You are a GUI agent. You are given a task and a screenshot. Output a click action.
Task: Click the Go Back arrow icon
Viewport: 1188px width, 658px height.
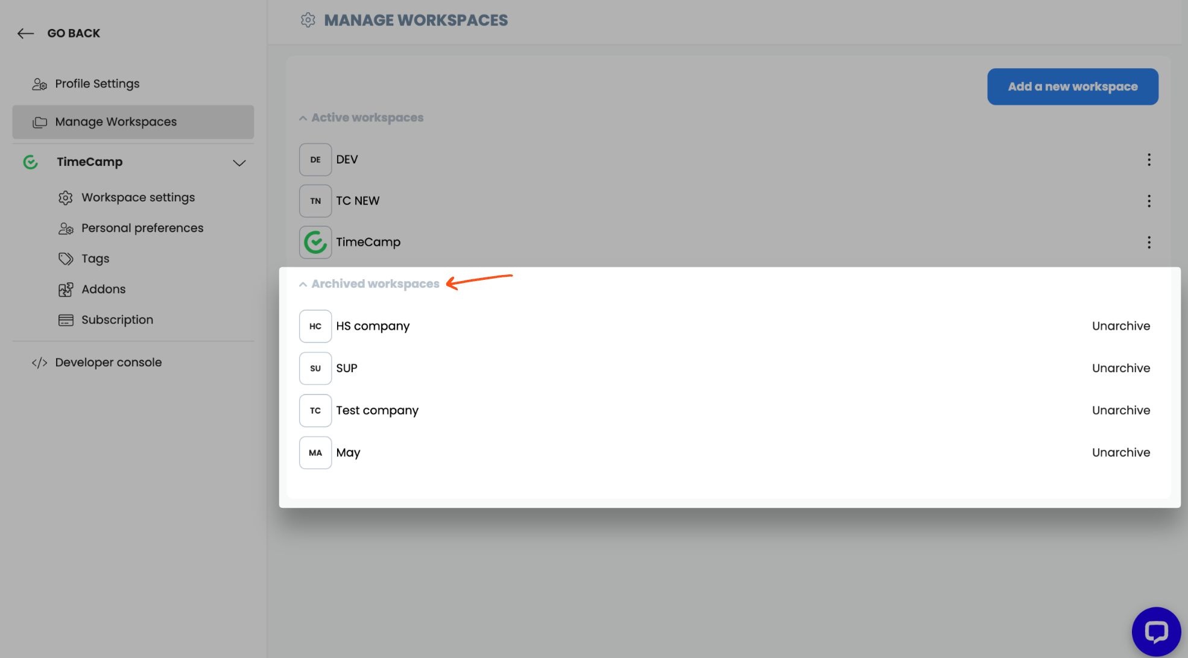[x=25, y=34]
